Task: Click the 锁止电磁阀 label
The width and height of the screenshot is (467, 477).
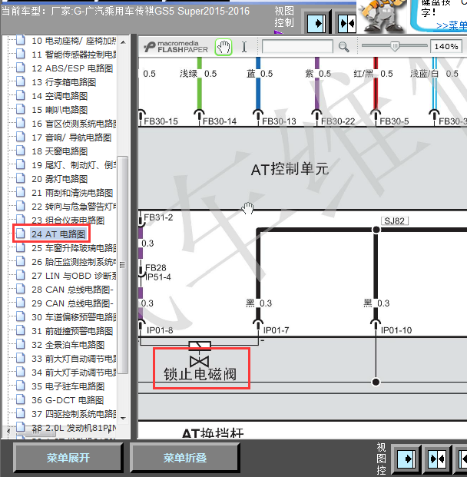Action: click(200, 375)
